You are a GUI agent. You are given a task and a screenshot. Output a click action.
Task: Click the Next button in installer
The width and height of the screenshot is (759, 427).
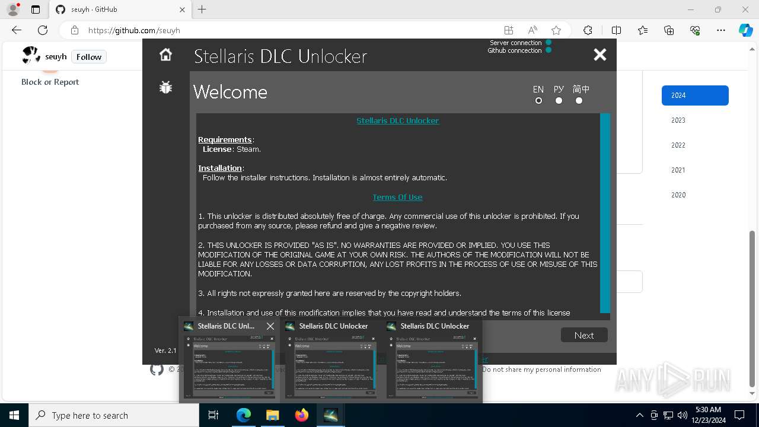[584, 335]
